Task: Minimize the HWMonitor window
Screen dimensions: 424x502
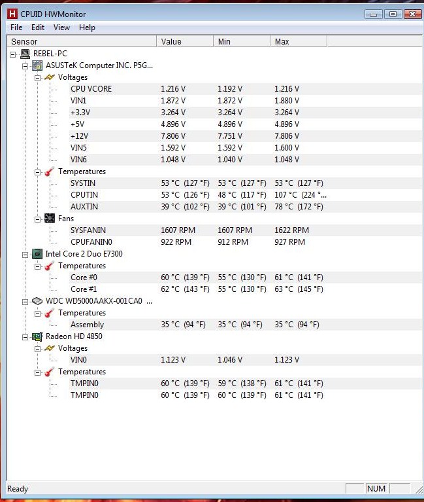Action: [373, 14]
